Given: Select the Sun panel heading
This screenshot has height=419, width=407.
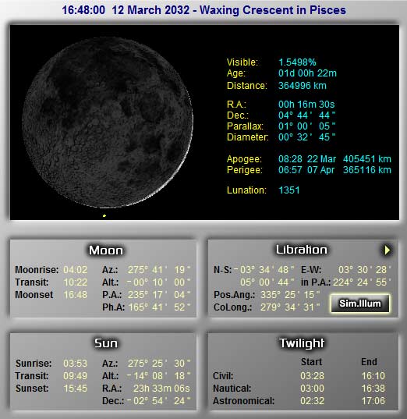Looking at the screenshot, I should coord(106,343).
